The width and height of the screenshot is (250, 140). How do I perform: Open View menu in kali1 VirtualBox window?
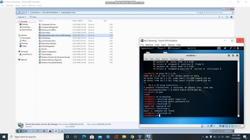tap(157, 45)
